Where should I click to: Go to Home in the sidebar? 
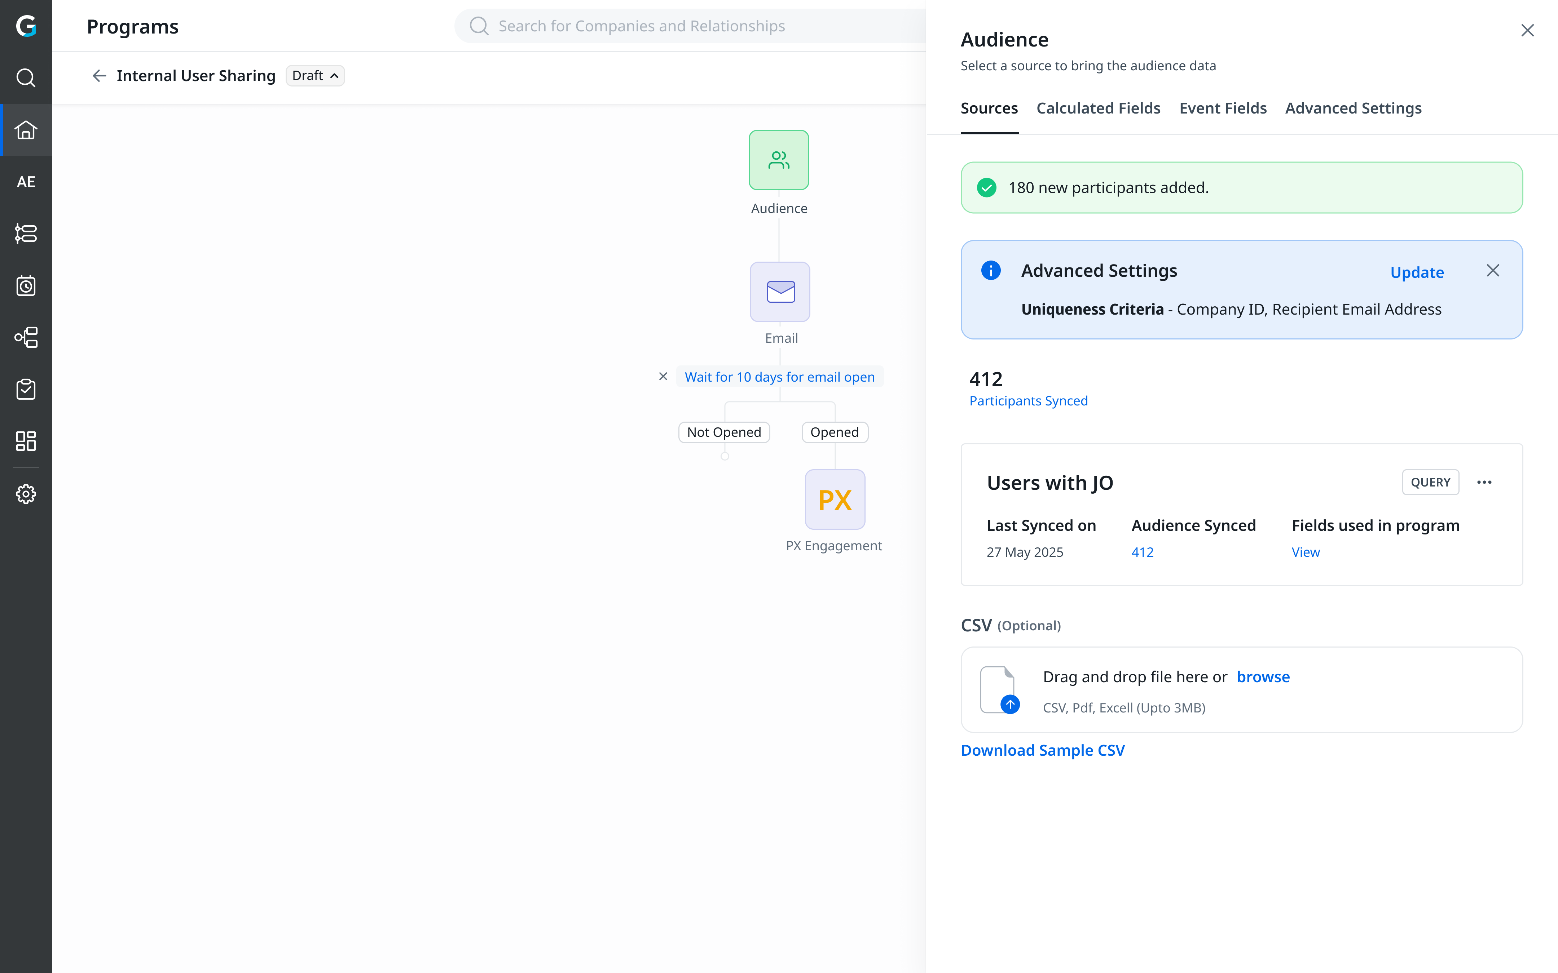[x=26, y=129]
